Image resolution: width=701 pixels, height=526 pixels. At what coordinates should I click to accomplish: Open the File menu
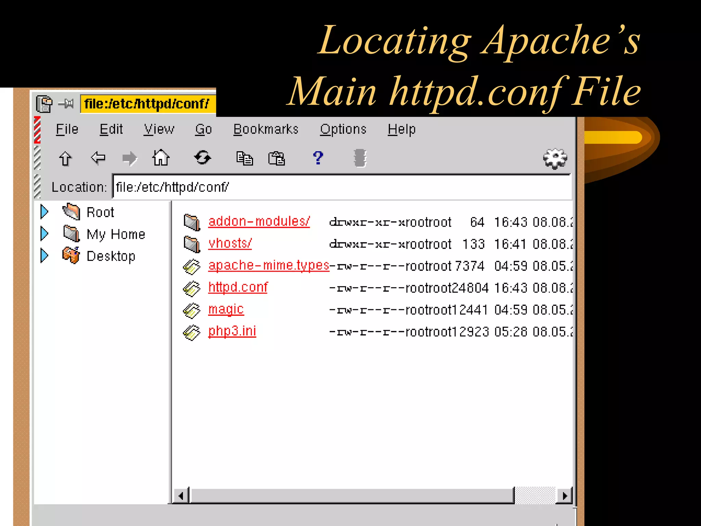coord(67,129)
